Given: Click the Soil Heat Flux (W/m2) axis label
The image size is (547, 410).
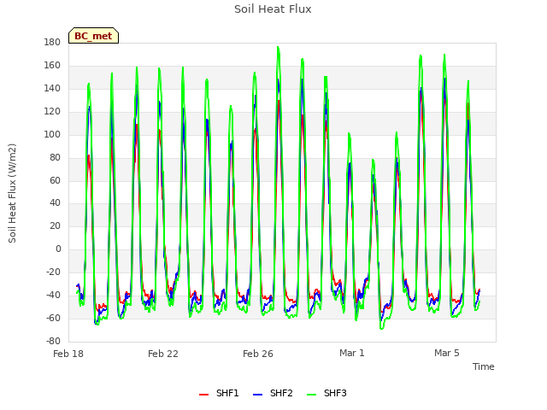Looking at the screenshot, I should 12,193.
